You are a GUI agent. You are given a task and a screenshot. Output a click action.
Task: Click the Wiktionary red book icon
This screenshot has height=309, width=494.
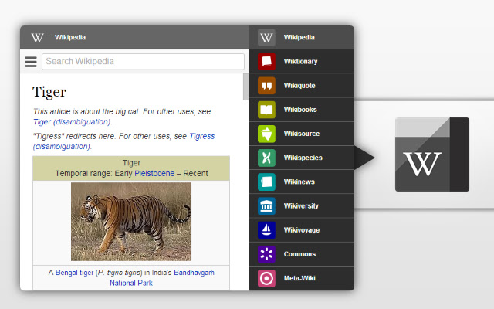(x=266, y=61)
